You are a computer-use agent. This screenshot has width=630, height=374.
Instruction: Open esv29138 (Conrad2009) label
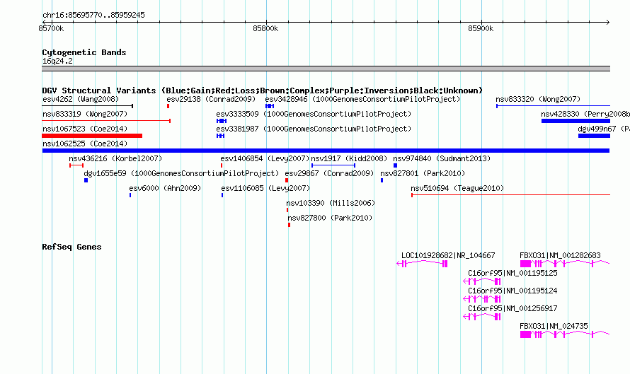(211, 99)
